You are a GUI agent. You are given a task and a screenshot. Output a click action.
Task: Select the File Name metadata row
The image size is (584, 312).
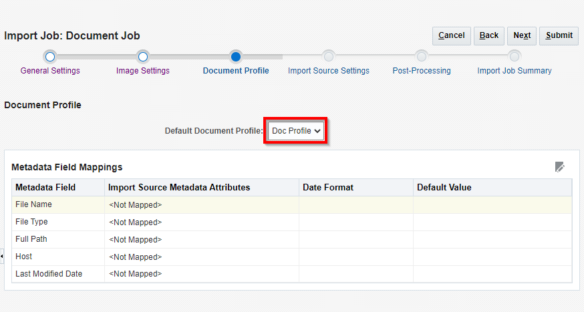tap(33, 204)
